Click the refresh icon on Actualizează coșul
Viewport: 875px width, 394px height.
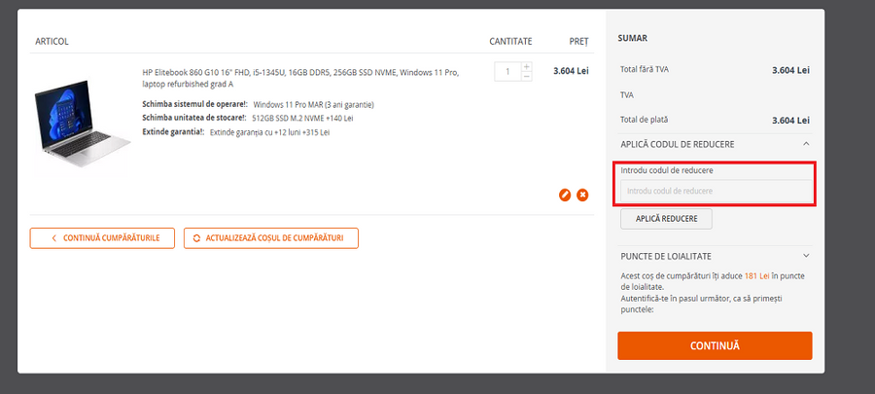pyautogui.click(x=197, y=237)
